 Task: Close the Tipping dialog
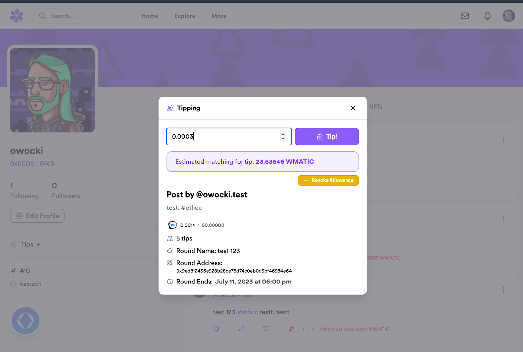353,108
